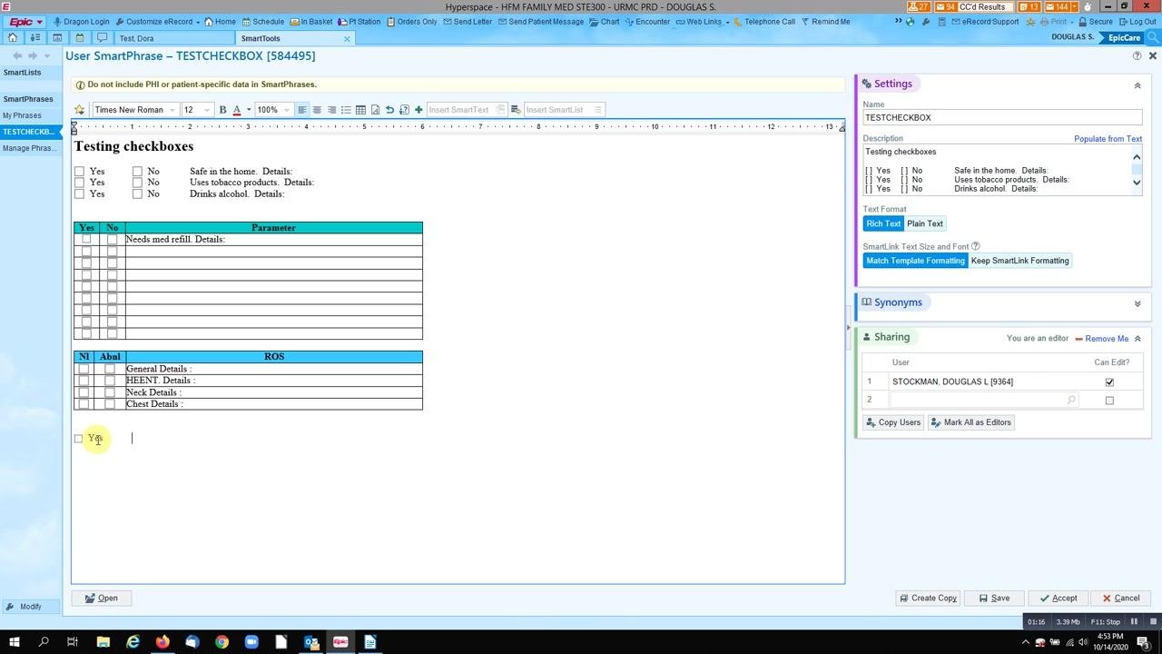Insert a bulleted list
The height and width of the screenshot is (654, 1162).
pyautogui.click(x=346, y=110)
